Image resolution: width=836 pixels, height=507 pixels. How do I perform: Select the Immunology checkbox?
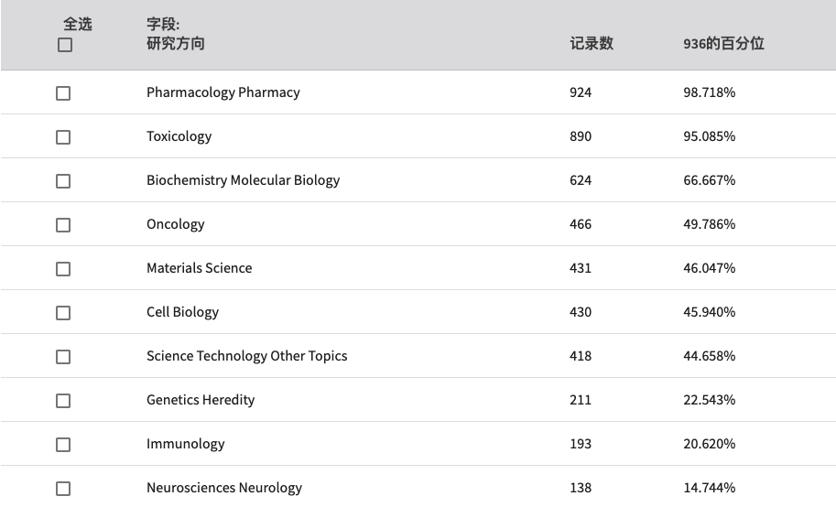[x=63, y=445]
